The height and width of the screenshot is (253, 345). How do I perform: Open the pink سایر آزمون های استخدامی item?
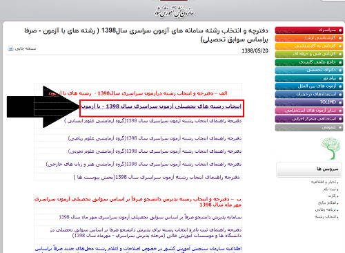pos(309,111)
